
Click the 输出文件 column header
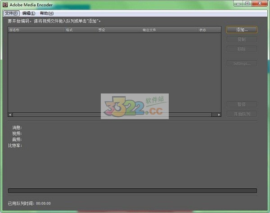[170, 30]
